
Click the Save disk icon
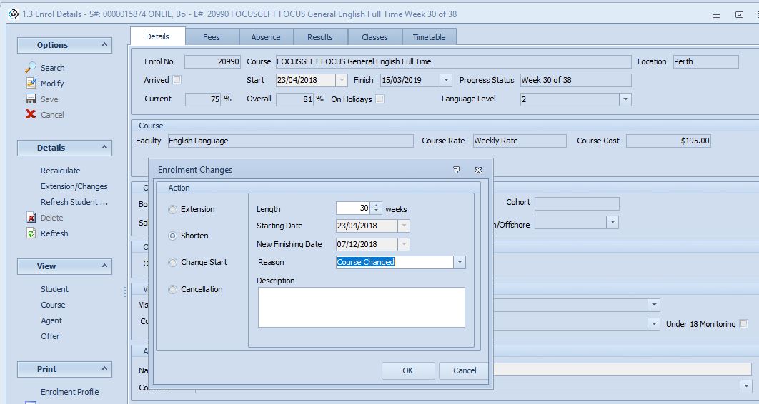31,99
